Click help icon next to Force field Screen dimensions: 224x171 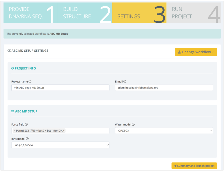click(26, 124)
